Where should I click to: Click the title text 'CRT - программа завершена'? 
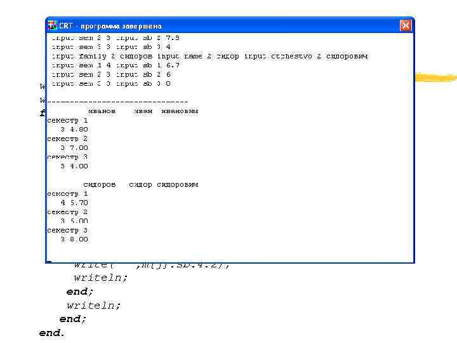pyautogui.click(x=110, y=26)
